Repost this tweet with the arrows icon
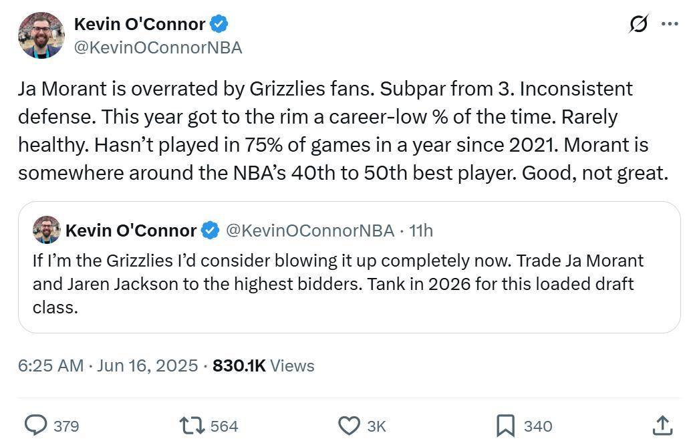 pyautogui.click(x=192, y=425)
